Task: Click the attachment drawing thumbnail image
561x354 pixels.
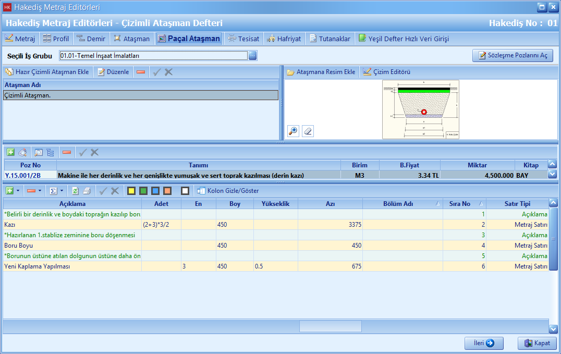Action: pos(420,109)
